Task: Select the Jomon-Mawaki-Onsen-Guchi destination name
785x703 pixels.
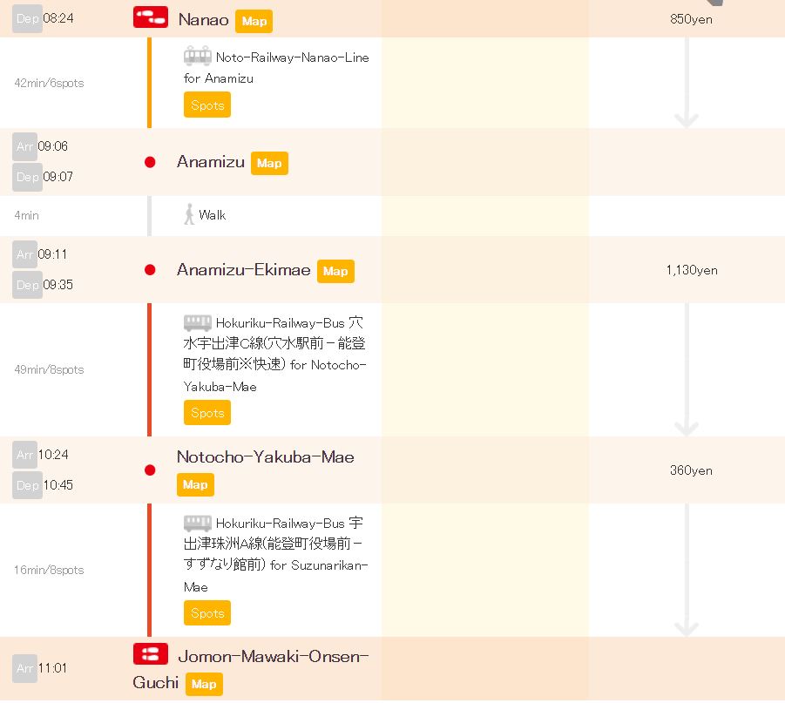Action: tap(250, 669)
